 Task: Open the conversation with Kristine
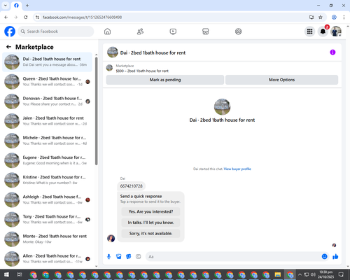pyautogui.click(x=47, y=180)
